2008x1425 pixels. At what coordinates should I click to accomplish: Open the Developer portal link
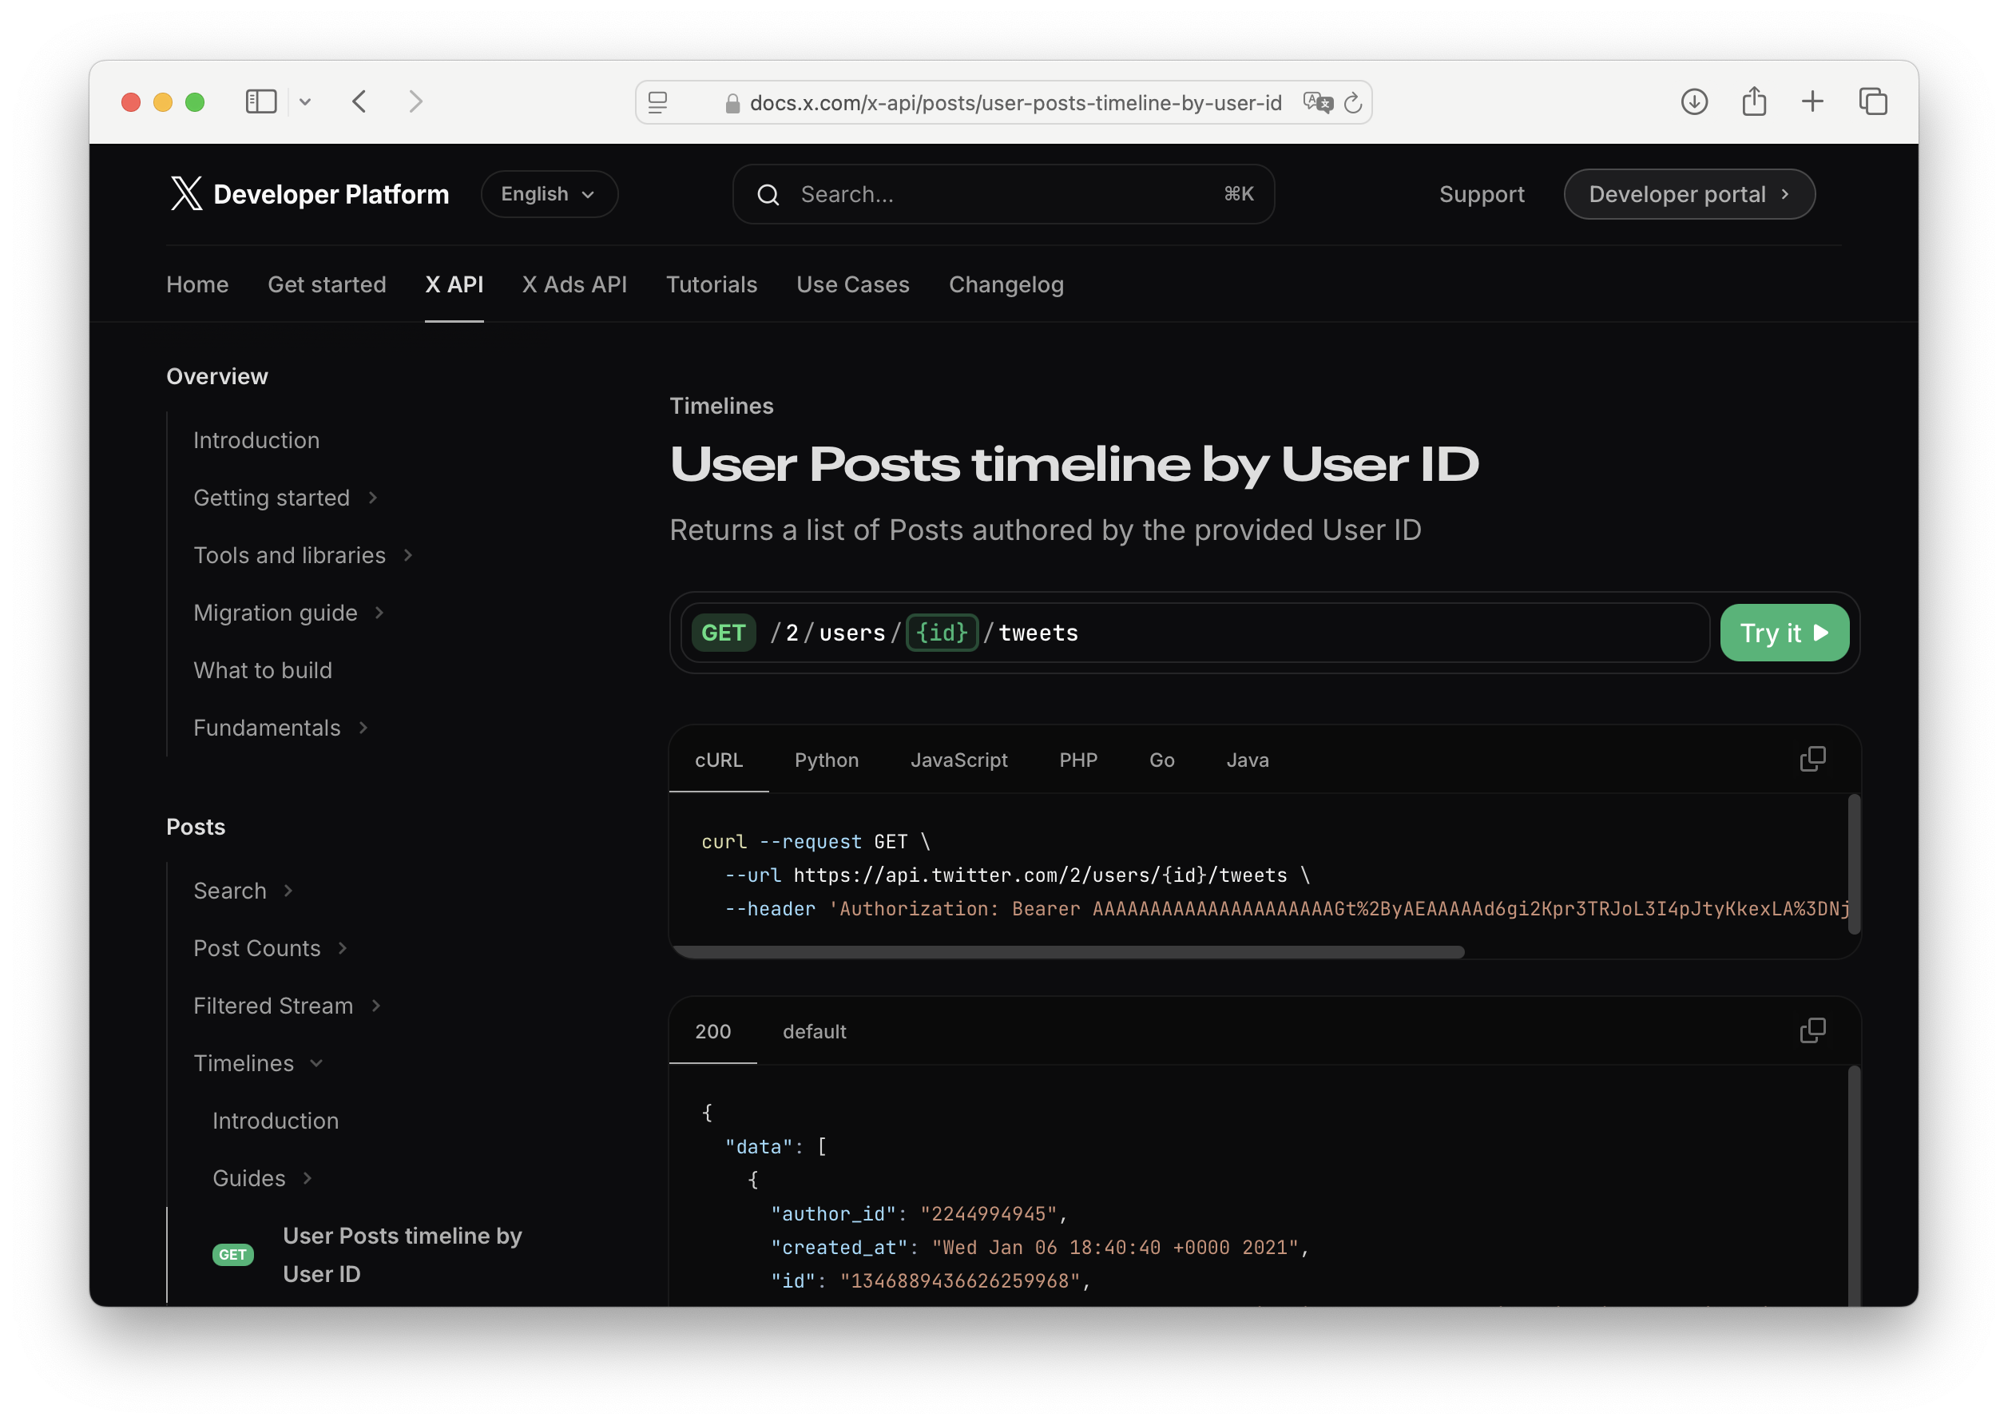point(1688,194)
